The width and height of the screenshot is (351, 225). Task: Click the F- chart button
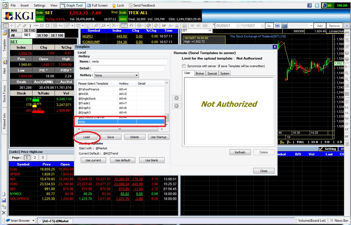(288, 142)
